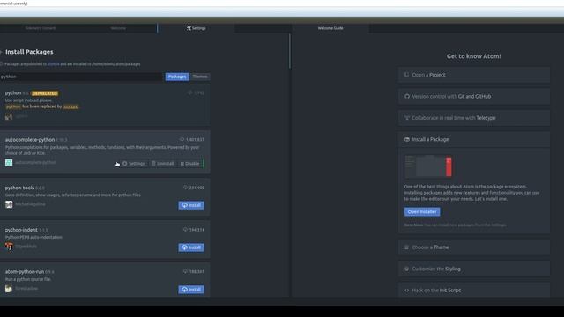Uninstall the autocomplete-python package

[x=162, y=164]
